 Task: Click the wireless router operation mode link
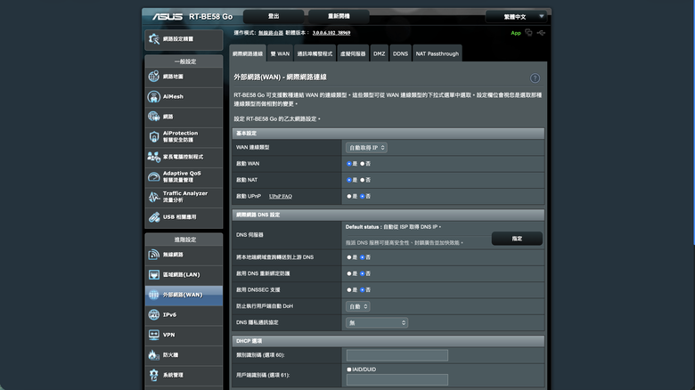click(x=271, y=33)
